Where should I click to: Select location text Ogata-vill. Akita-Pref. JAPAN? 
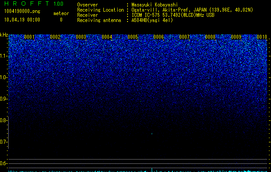tap(169, 10)
